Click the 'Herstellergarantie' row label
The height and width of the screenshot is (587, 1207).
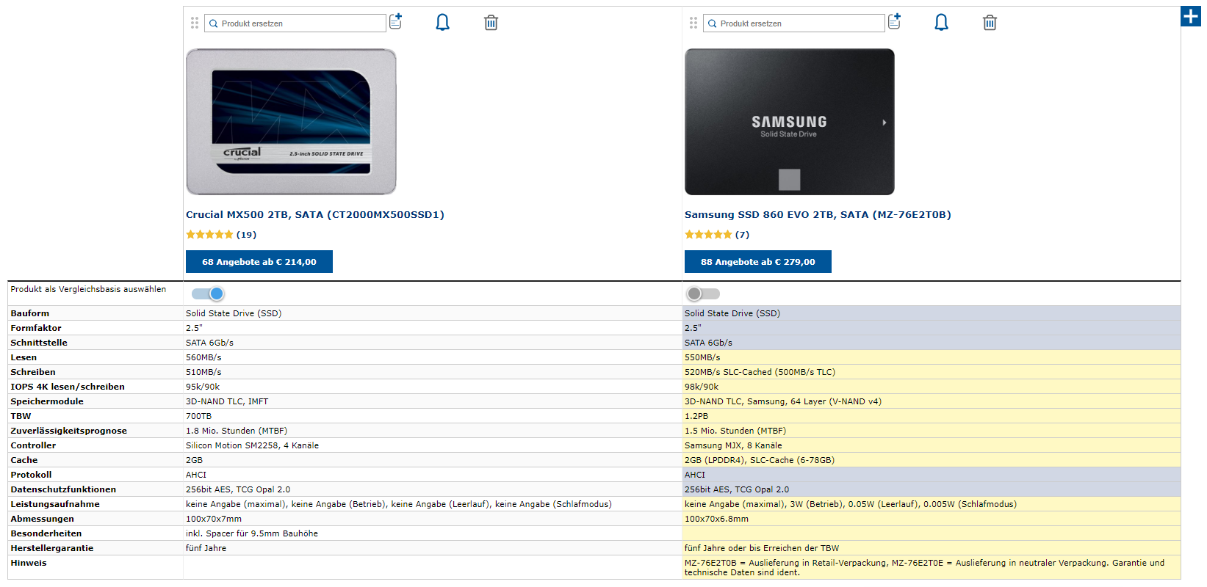coord(52,548)
